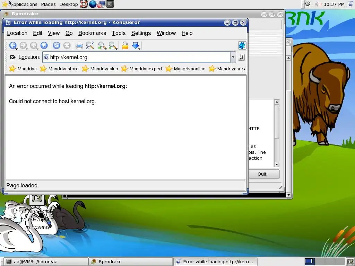Viewport: 355px width, 266px height.
Task: Launch the terminal icon in top panel
Action: coord(110,4)
